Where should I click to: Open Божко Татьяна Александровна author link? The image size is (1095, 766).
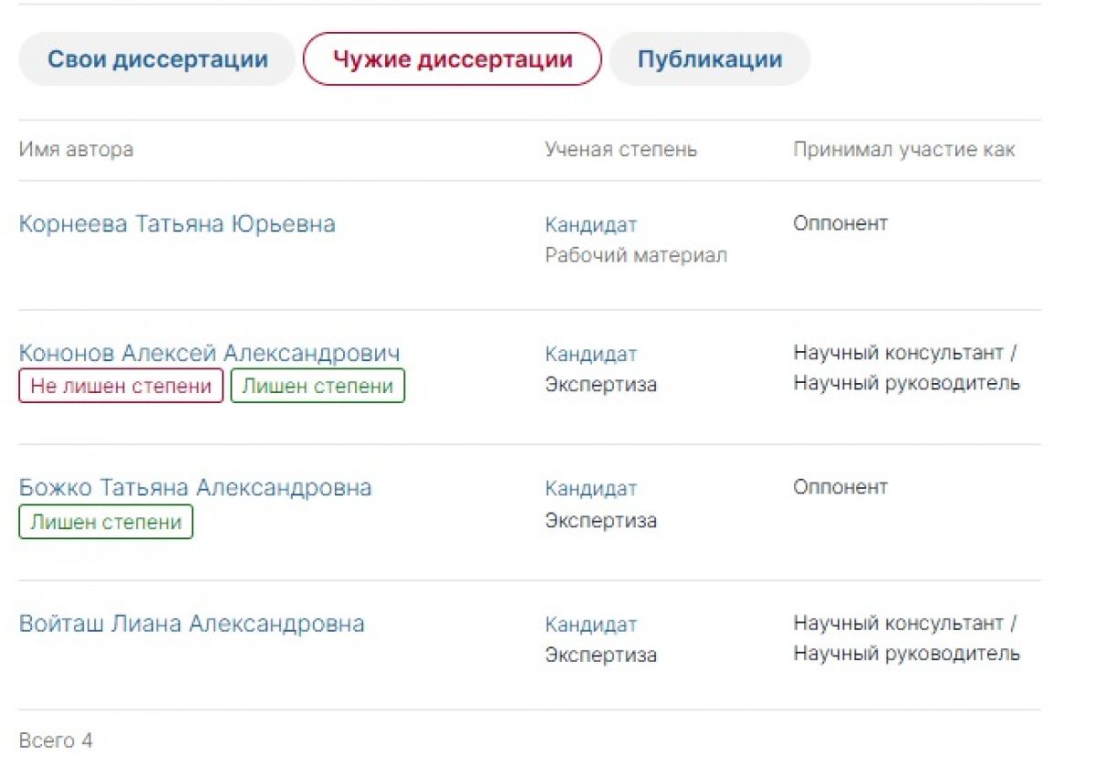click(x=195, y=488)
